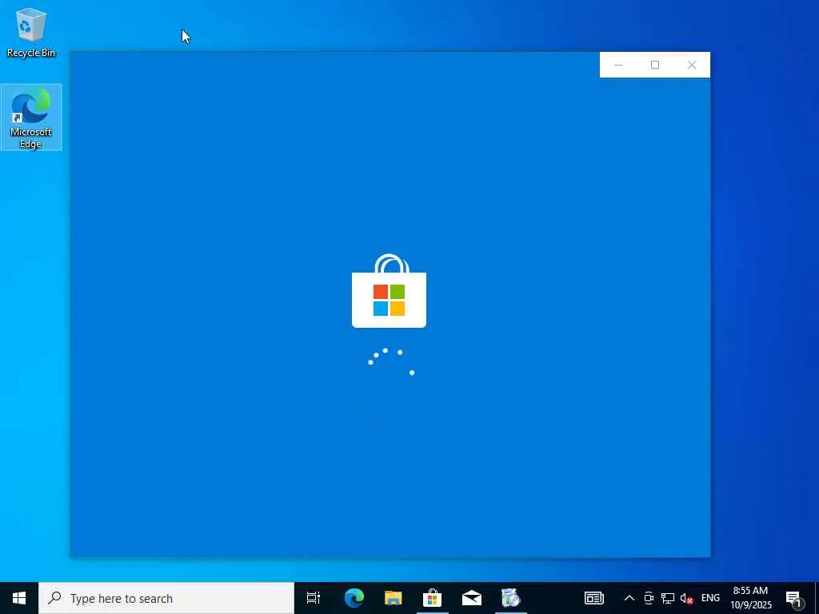The width and height of the screenshot is (819, 614).
Task: Open File Explorer from the taskbar
Action: pyautogui.click(x=393, y=598)
